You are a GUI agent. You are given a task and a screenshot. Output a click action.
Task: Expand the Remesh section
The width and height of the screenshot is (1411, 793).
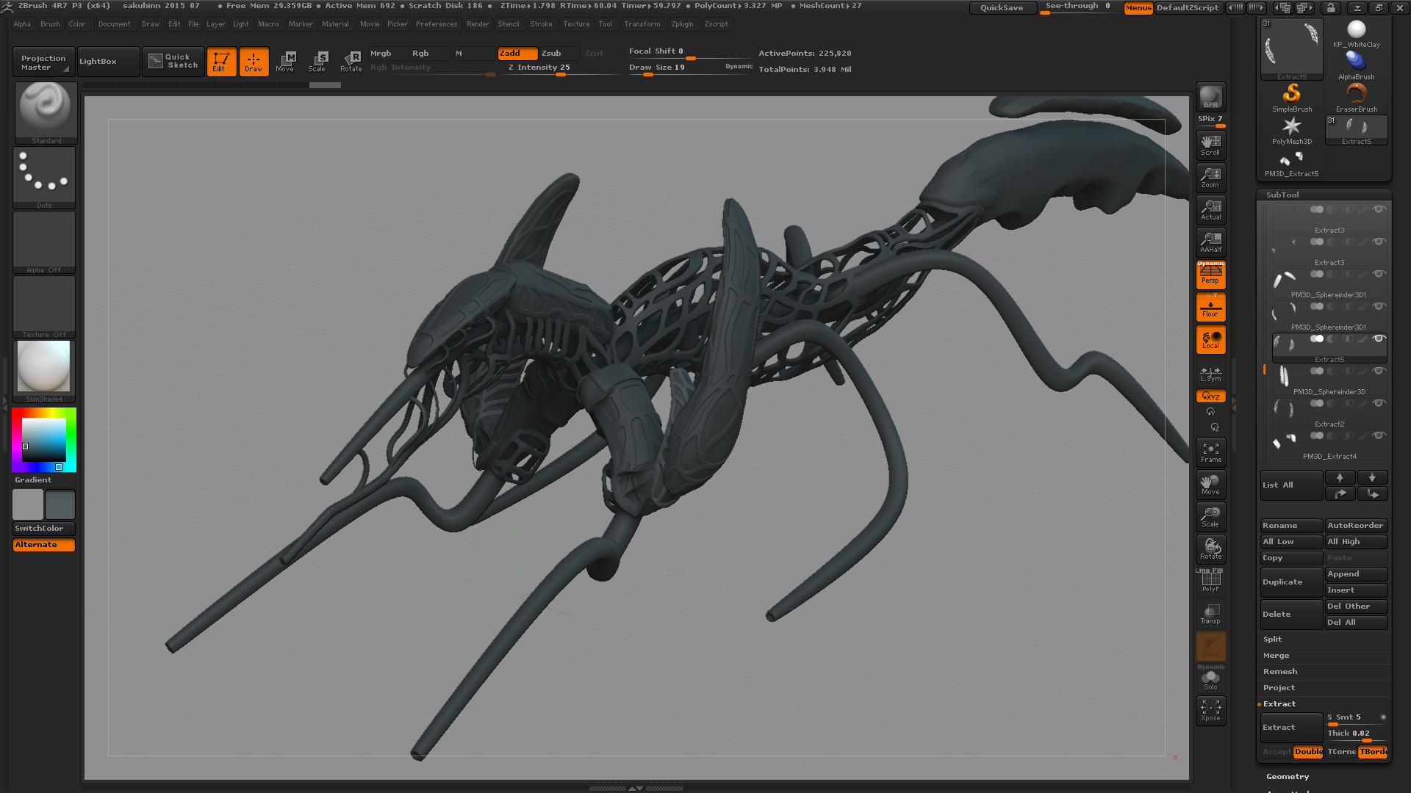(1280, 671)
